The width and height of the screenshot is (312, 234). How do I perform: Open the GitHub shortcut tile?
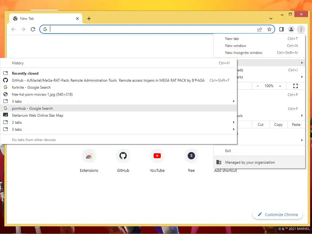click(x=123, y=161)
